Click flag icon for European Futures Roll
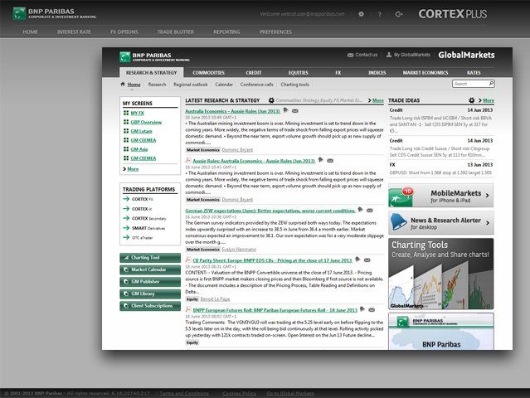 click(x=362, y=309)
